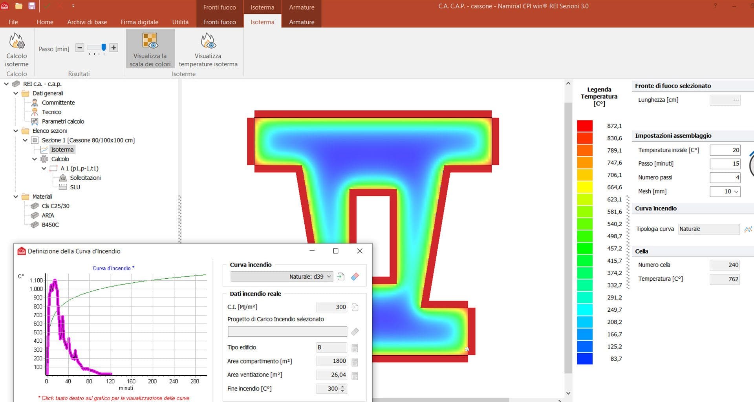Select the SLU node in the tree
The image size is (754, 402).
pos(75,187)
